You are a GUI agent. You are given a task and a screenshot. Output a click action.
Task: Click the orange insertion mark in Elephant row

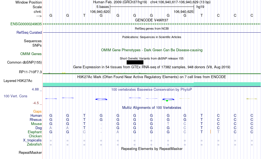pyautogui.click(x=210, y=132)
